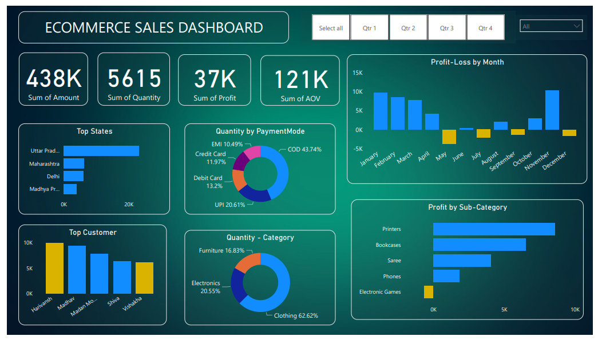Click the Electronic Games bar in Sub-Category chart
This screenshot has height=340, width=598.
pyautogui.click(x=428, y=292)
